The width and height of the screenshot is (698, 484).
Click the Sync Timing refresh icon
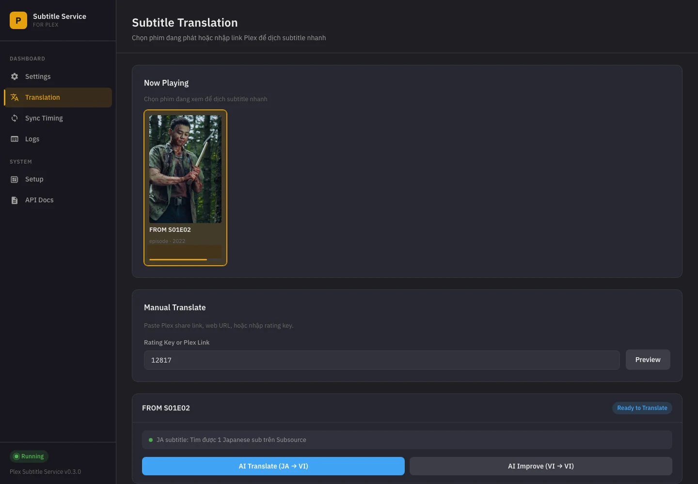coord(15,118)
